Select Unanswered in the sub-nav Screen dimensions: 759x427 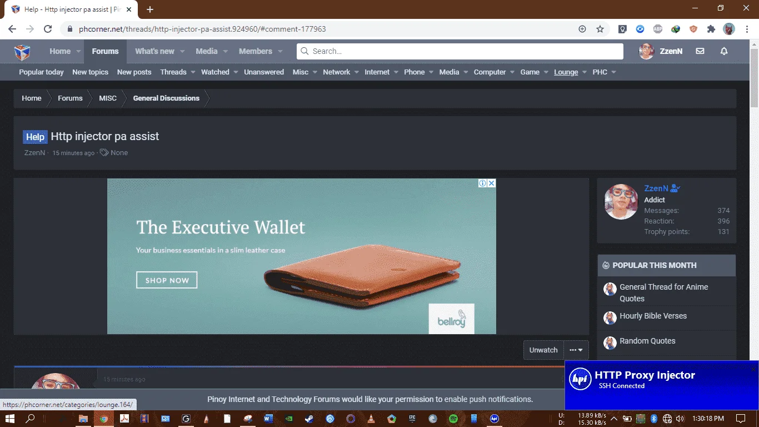tap(264, 72)
